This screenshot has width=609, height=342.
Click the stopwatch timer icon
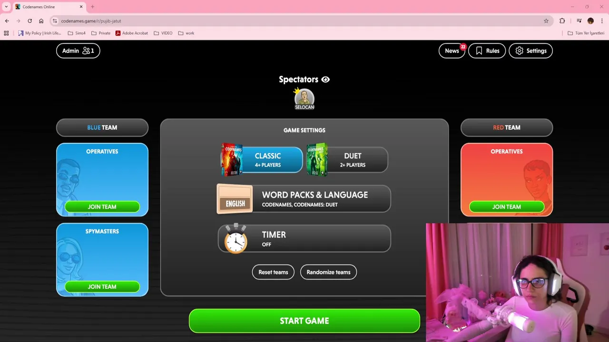point(236,238)
